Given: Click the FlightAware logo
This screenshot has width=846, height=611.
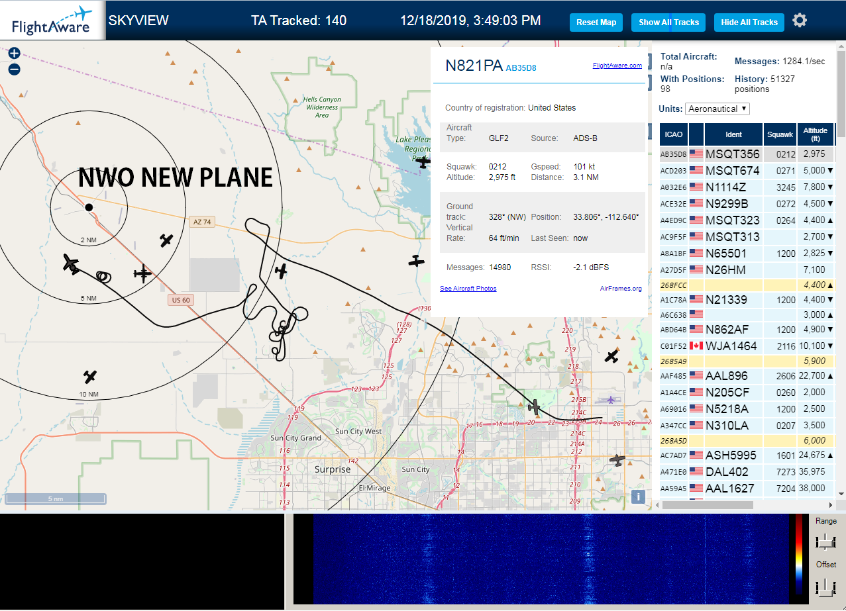Looking at the screenshot, I should click(52, 21).
